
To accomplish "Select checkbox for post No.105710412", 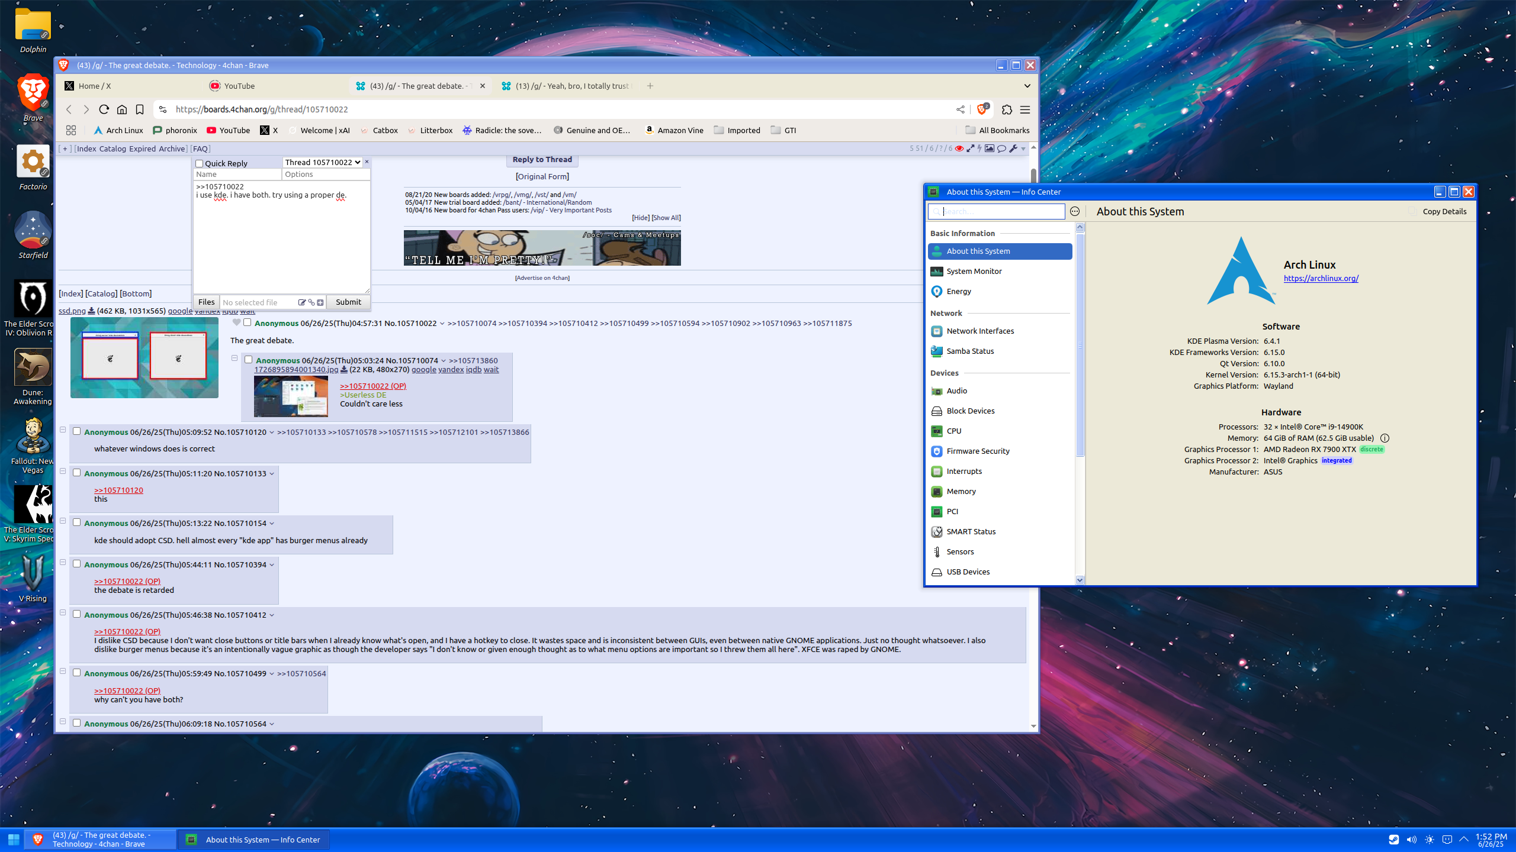I will click(77, 614).
